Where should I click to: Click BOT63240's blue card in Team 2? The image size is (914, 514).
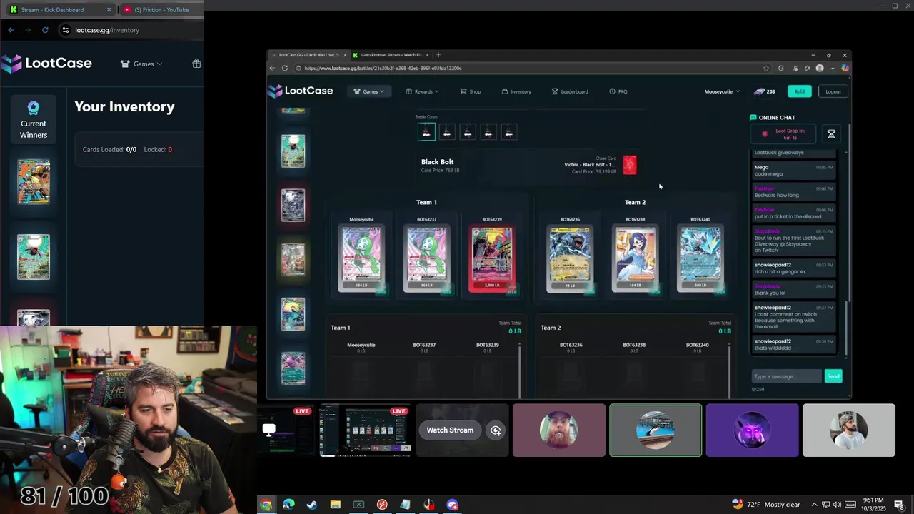point(700,258)
